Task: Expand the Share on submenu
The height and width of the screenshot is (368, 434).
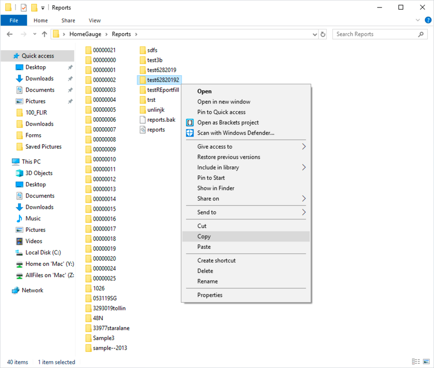Action: 246,199
